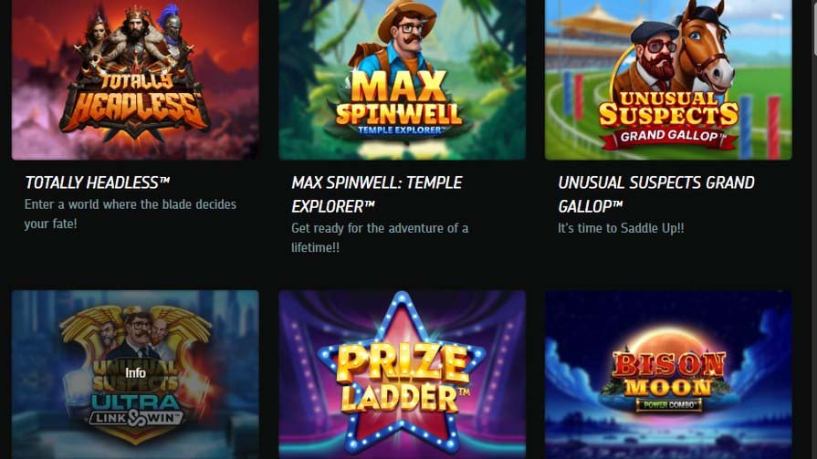Click the Temple Explorer subtitle in Max Spinwell logo

[x=402, y=130]
